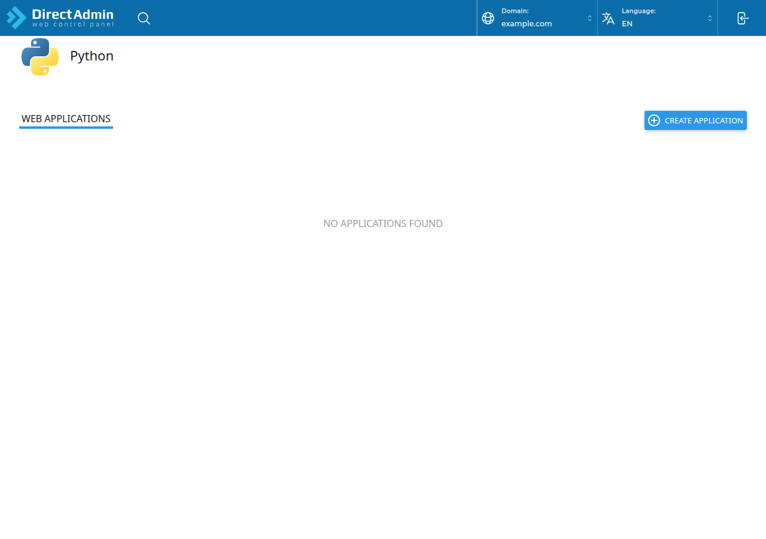Open the Language EN dropdown

click(658, 18)
